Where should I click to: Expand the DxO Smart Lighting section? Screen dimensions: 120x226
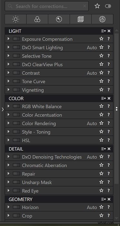(x=8, y=47)
